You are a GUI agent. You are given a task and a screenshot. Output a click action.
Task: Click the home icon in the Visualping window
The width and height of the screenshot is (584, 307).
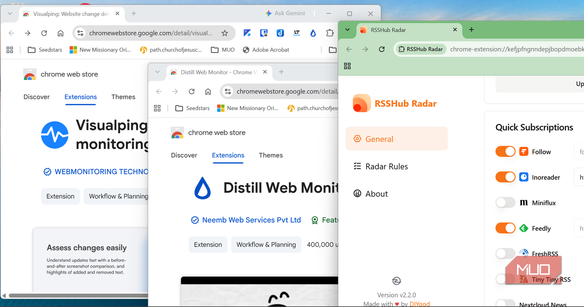(x=61, y=33)
